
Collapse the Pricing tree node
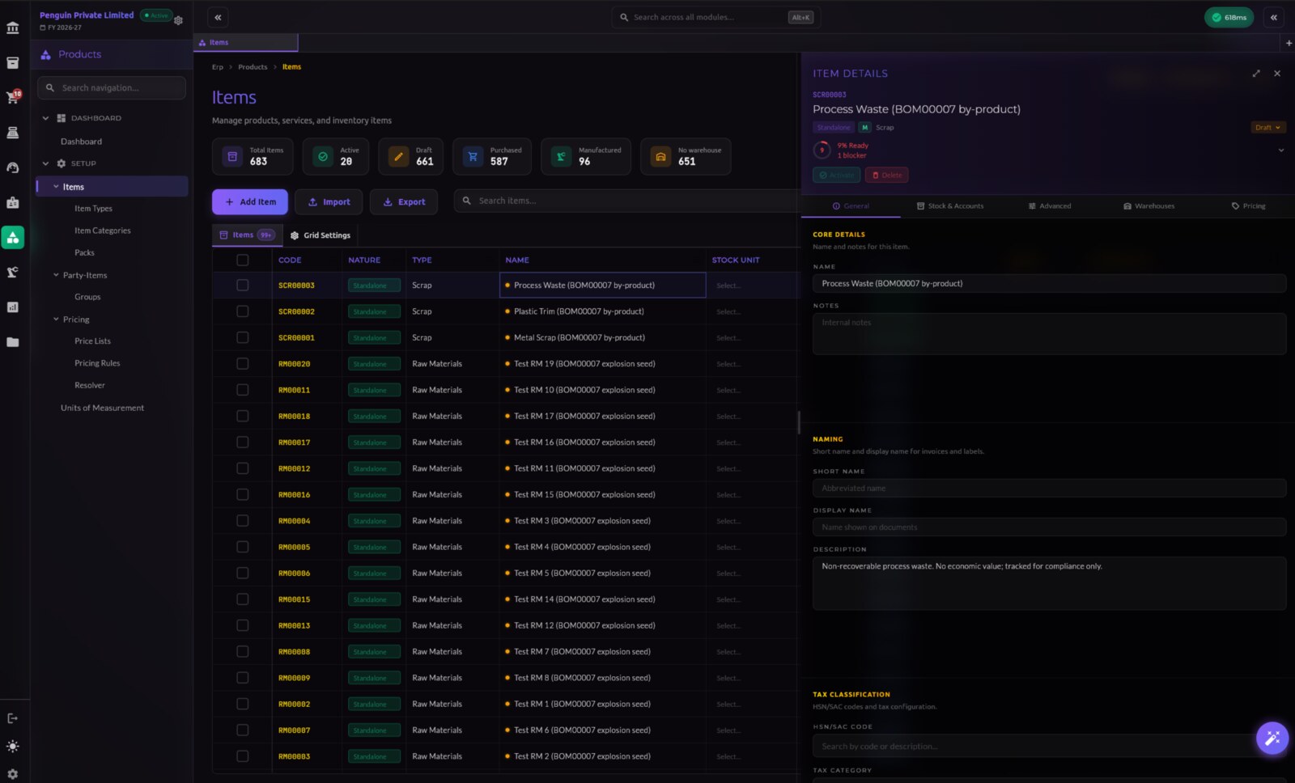pyautogui.click(x=56, y=320)
